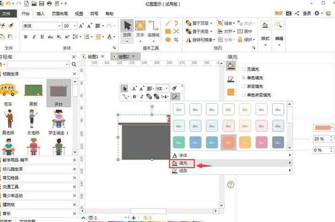335x222 pixels.
Task: Select 渐变填充 gradient fill option
Action: click(x=244, y=86)
